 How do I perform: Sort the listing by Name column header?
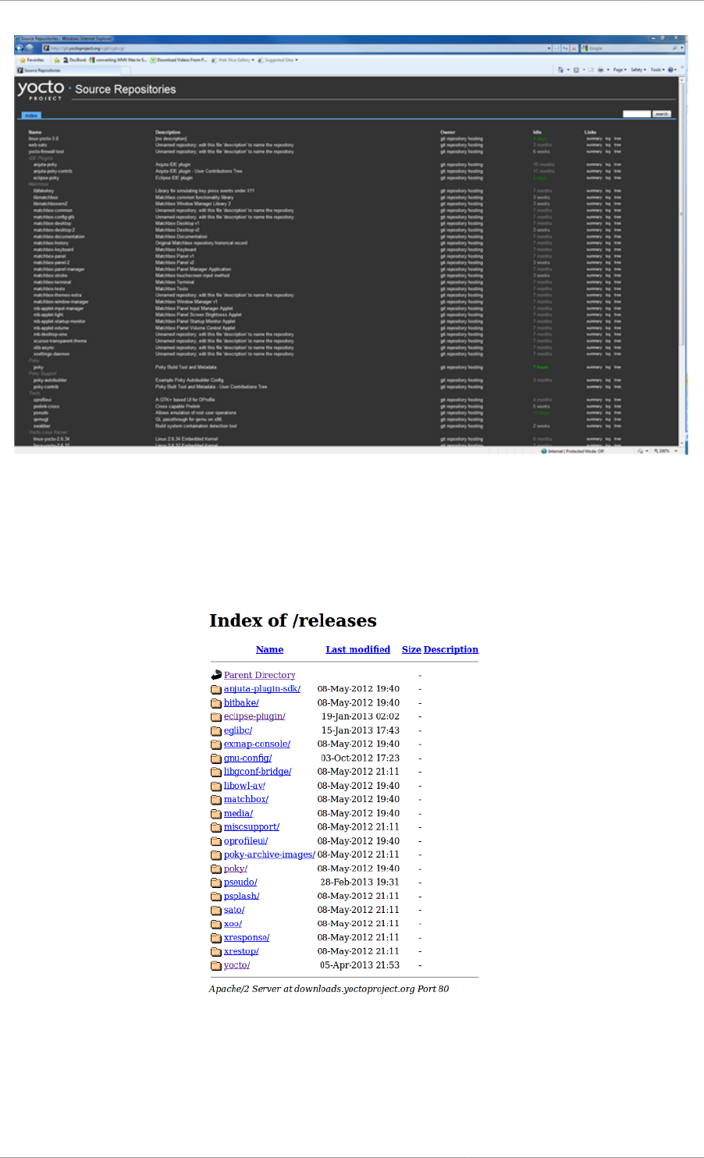point(269,649)
